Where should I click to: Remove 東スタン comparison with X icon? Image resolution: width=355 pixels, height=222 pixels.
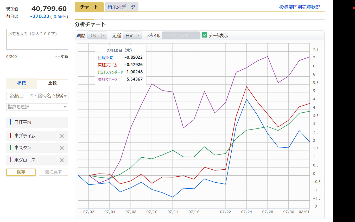(62, 148)
